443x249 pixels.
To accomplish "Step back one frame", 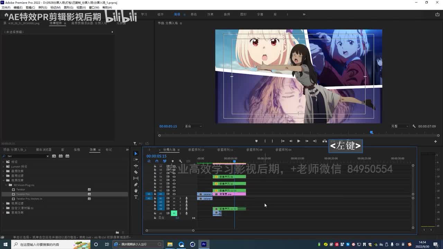I will click(x=291, y=141).
